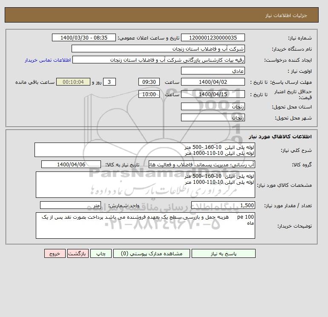Screen dimensions: 328x317
Task: Click the مشخصات کالای مورد نیاز text area
Action: (145, 185)
